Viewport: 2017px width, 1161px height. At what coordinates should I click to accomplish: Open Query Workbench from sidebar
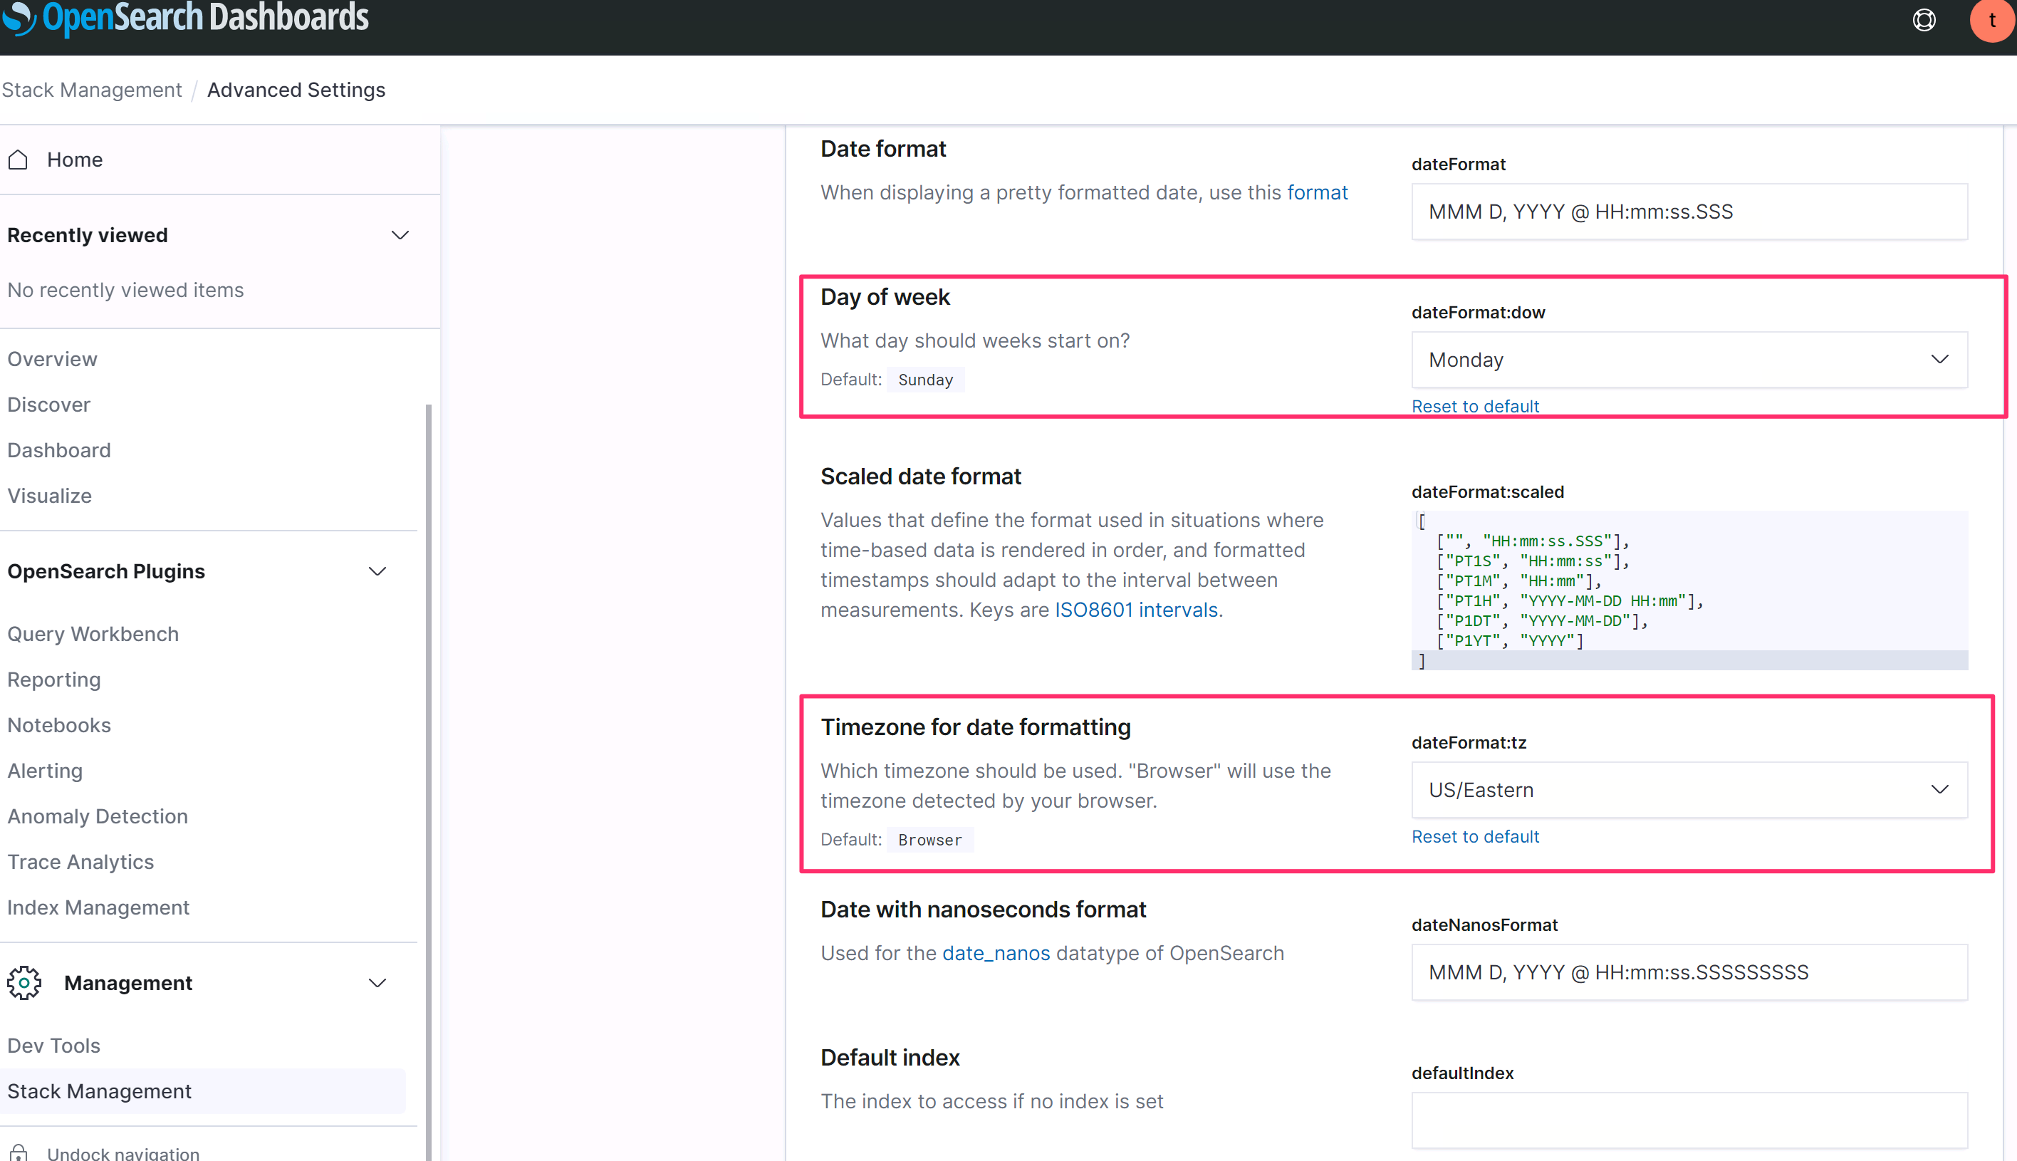(x=93, y=634)
